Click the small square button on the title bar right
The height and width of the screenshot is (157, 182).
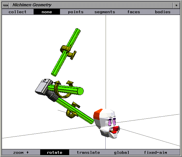tap(177, 5)
